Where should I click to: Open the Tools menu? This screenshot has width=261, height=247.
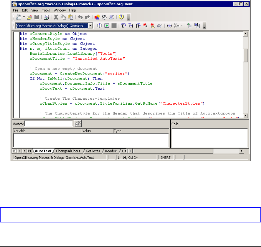pyautogui.click(x=46, y=10)
